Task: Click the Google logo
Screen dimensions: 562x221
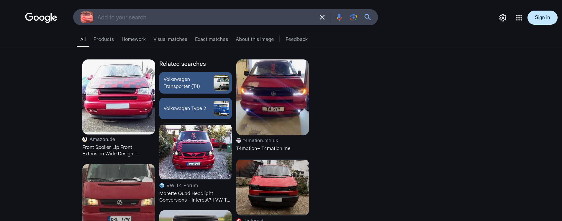Action: tap(41, 18)
